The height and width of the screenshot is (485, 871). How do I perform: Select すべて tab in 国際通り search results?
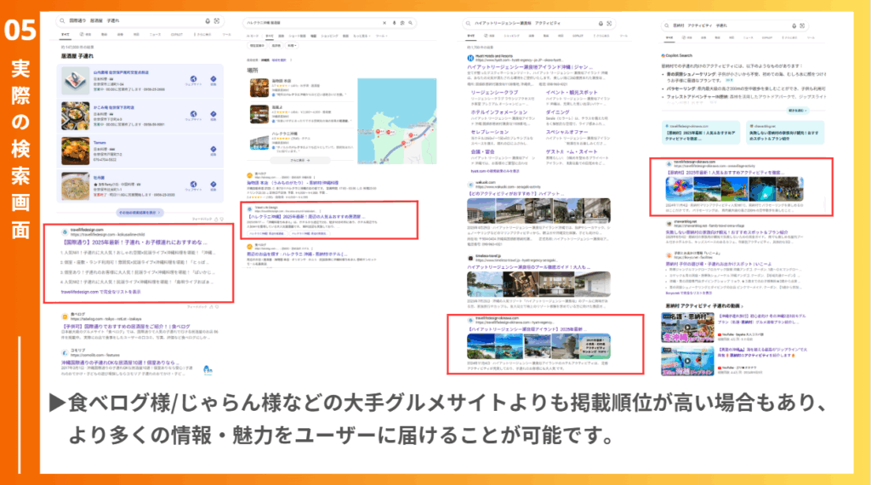65,35
